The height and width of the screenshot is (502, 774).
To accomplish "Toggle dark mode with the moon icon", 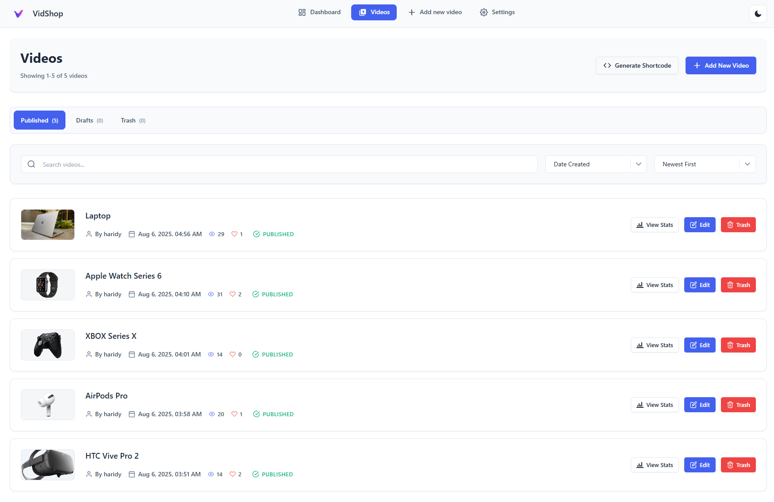I will 758,14.
